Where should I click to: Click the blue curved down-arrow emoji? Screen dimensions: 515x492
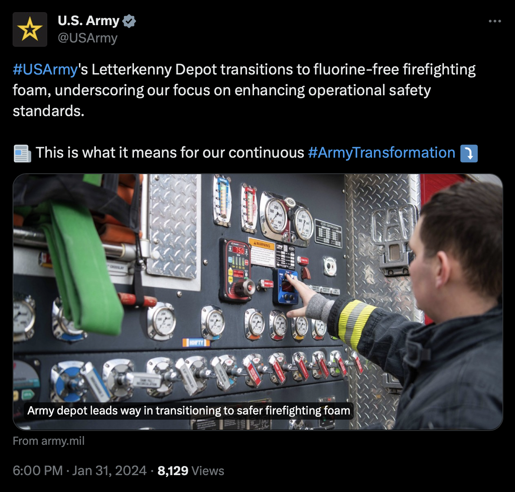point(469,153)
